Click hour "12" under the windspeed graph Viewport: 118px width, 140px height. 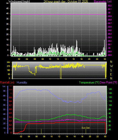(58, 59)
